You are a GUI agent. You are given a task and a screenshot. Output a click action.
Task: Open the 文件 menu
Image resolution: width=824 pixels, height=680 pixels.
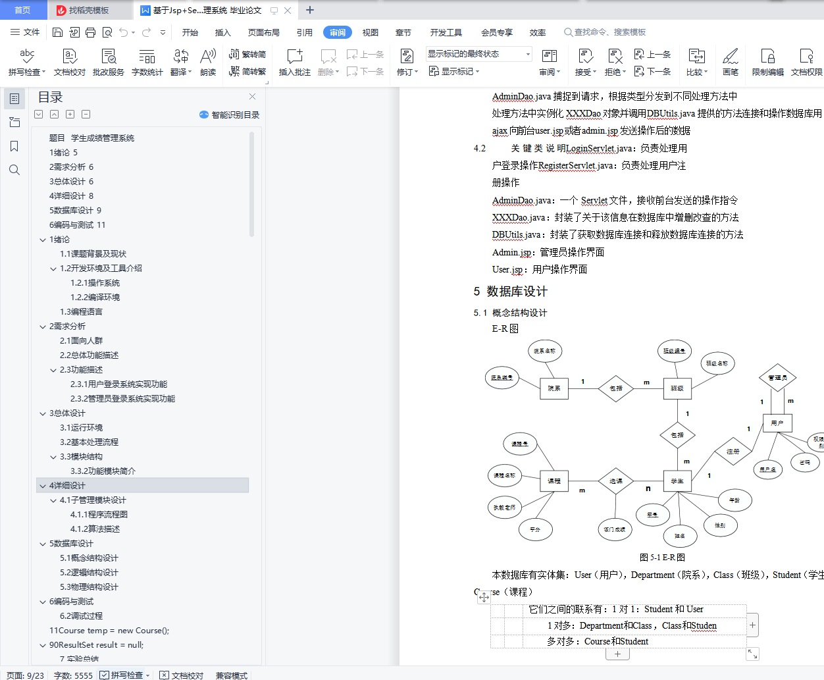tap(25, 32)
